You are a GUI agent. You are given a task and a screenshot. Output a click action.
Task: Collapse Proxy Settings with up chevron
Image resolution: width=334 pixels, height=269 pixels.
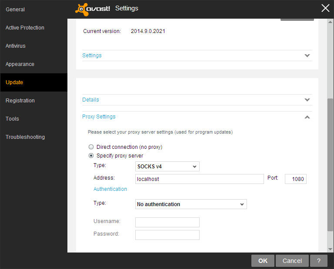[307, 117]
